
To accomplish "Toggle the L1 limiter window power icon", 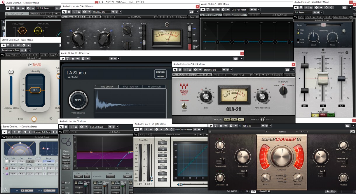I will [x=8, y=8].
